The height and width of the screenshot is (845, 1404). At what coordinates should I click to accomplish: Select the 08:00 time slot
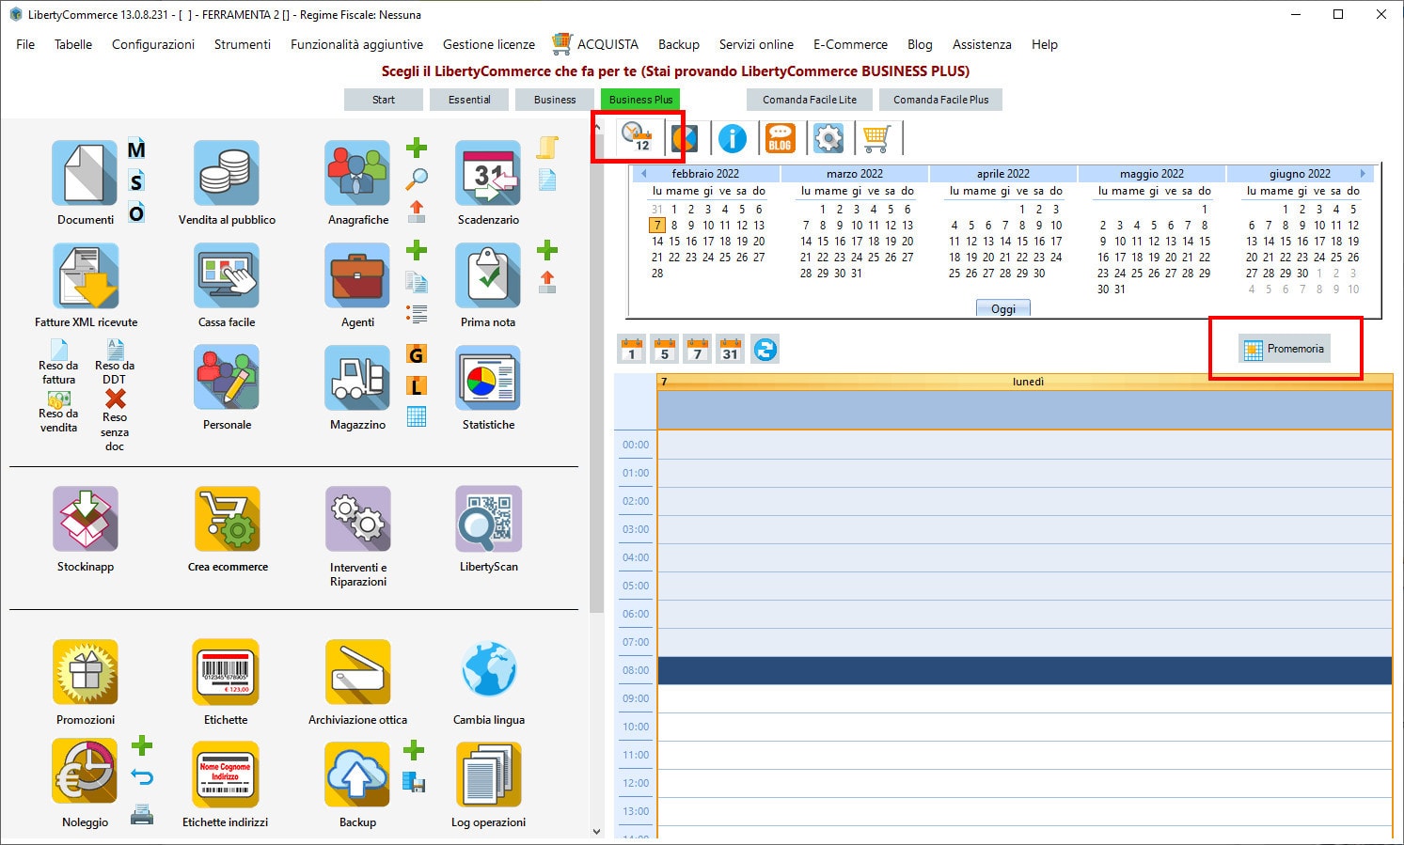pos(1024,670)
